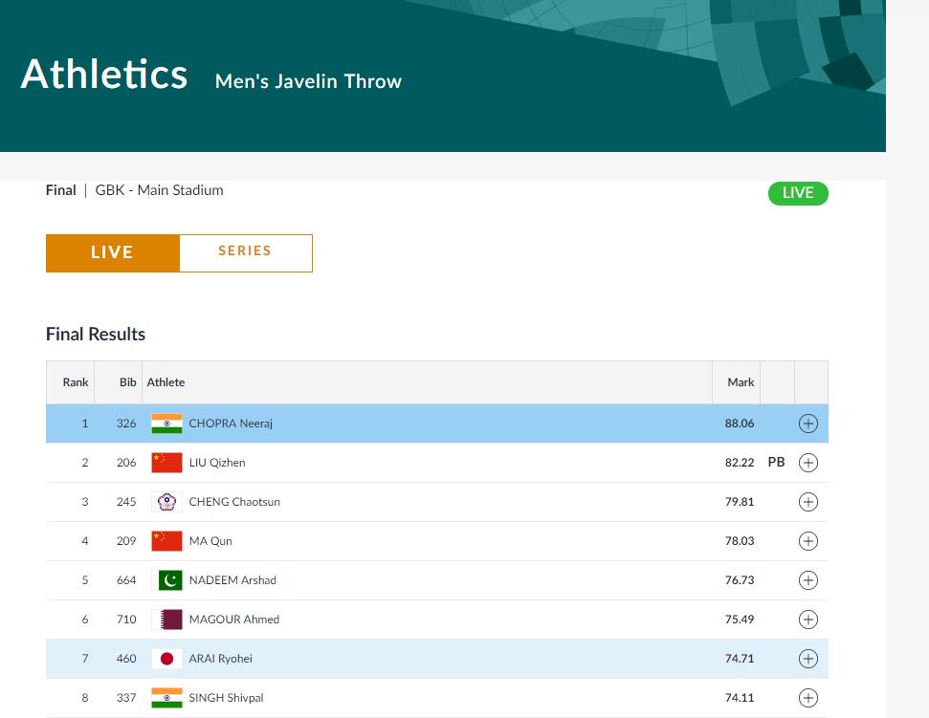This screenshot has width=929, height=718.
Task: Click the mark 88.06
Action: pyautogui.click(x=740, y=424)
